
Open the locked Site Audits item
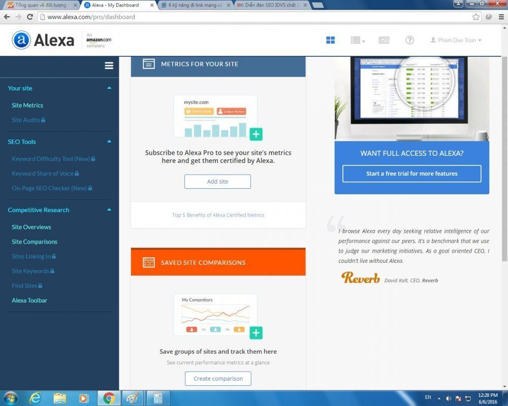28,120
